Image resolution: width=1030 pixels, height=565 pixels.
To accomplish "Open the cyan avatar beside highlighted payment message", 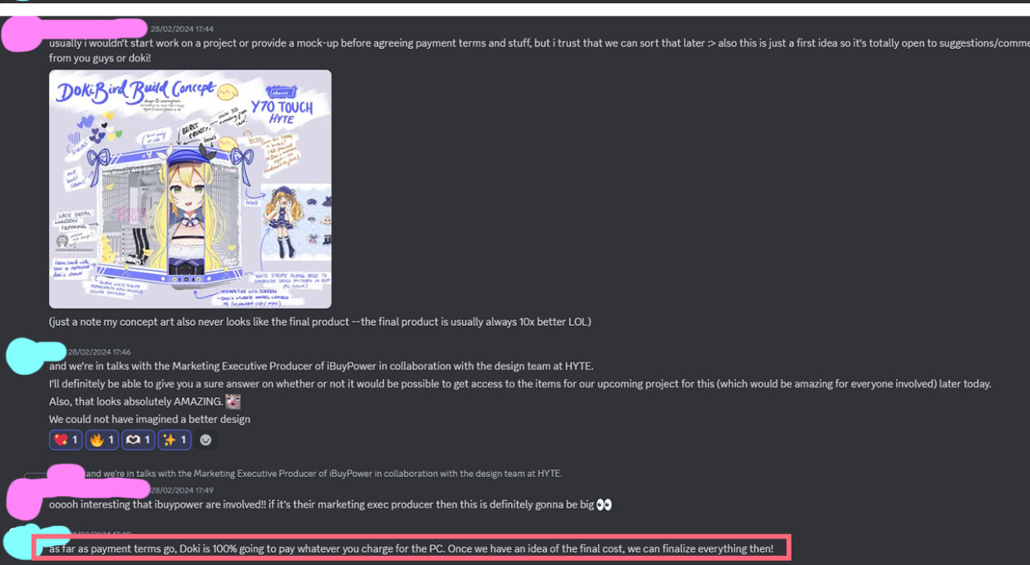I will pos(23,542).
